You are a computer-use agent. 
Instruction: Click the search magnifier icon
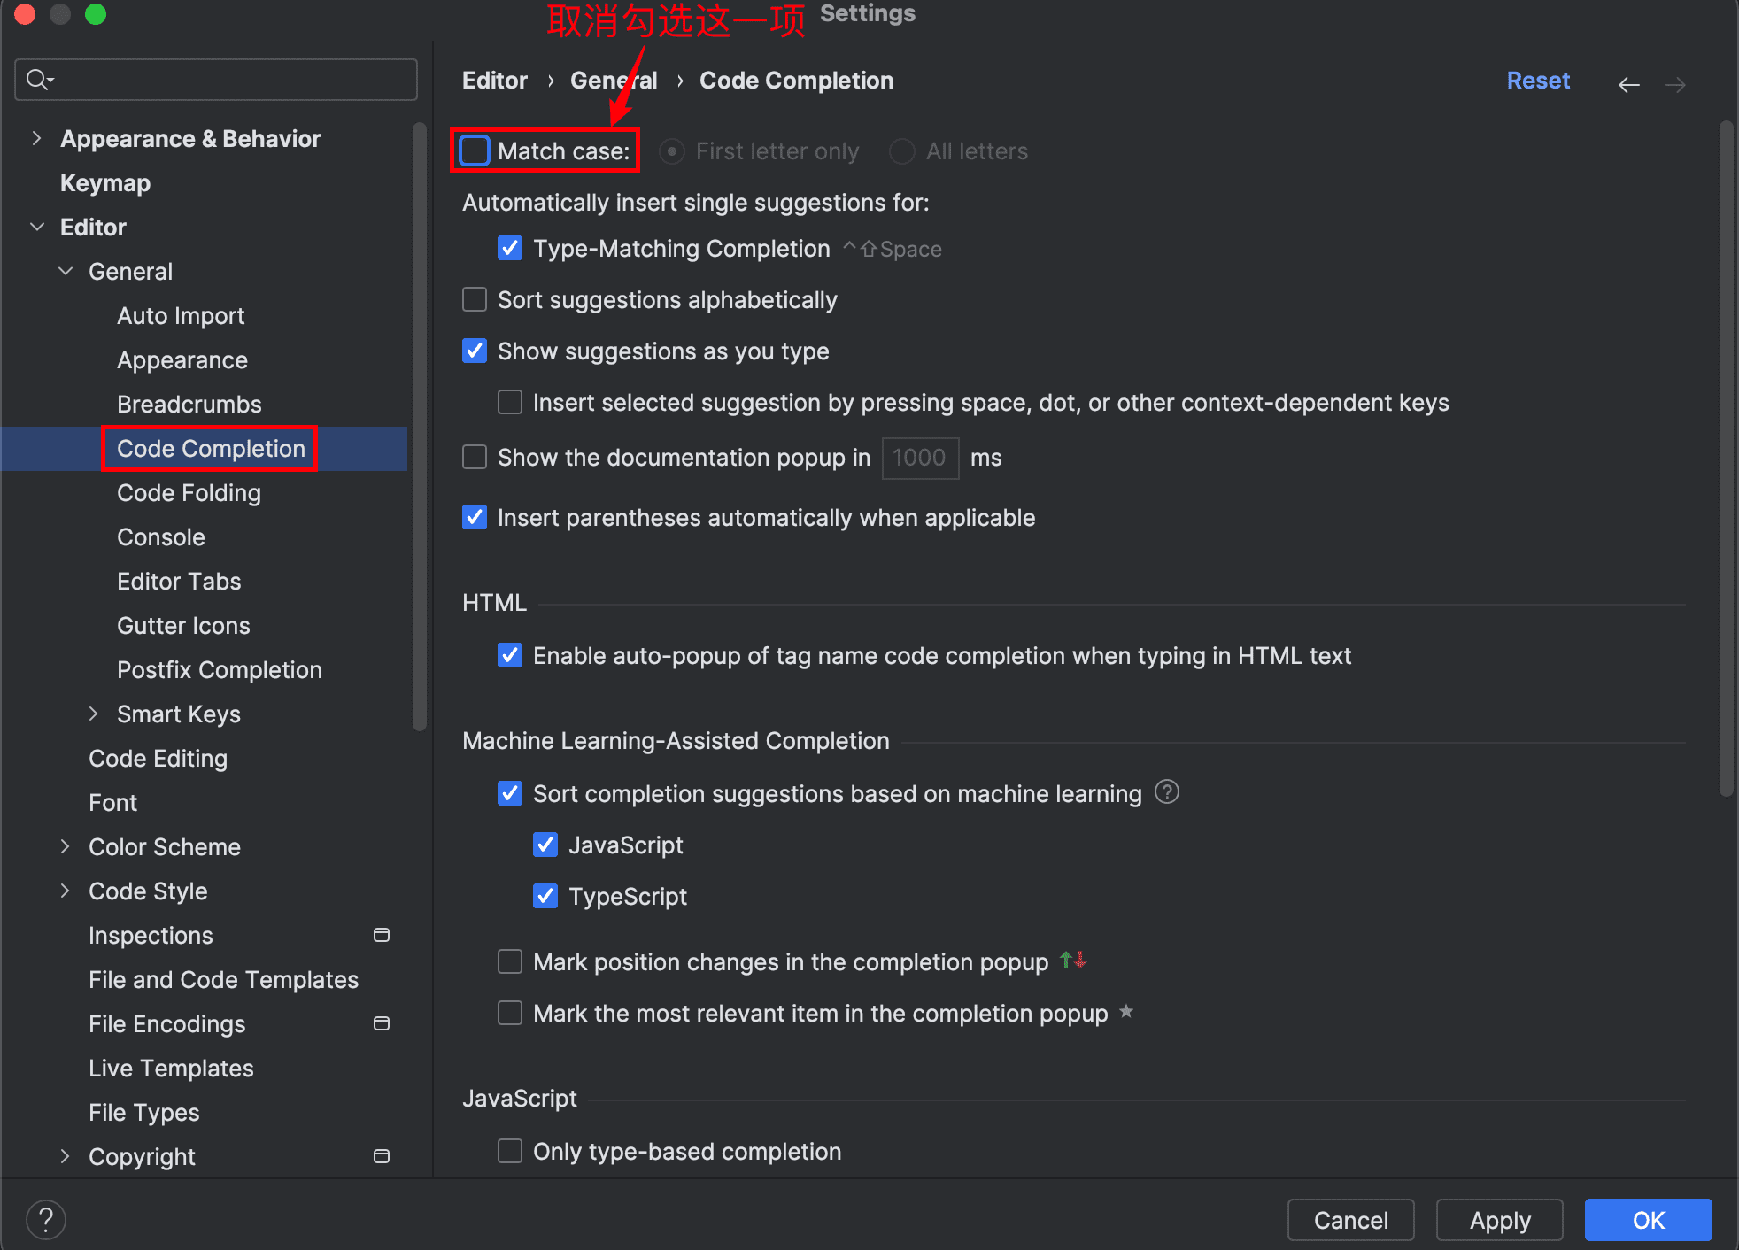pyautogui.click(x=40, y=80)
